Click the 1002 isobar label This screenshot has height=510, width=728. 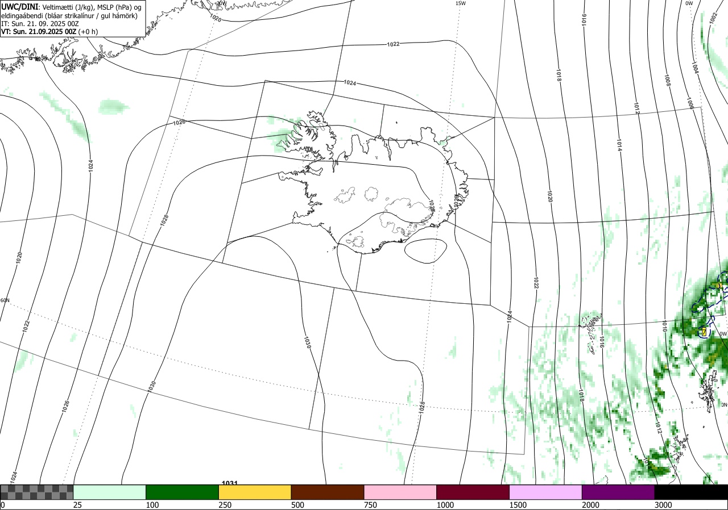[714, 18]
